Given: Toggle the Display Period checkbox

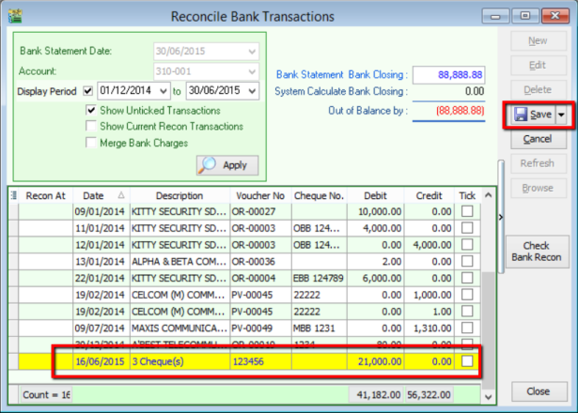Looking at the screenshot, I should [88, 91].
